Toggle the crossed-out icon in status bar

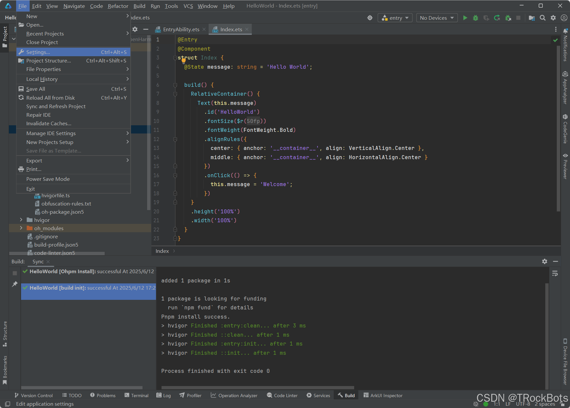coord(476,404)
